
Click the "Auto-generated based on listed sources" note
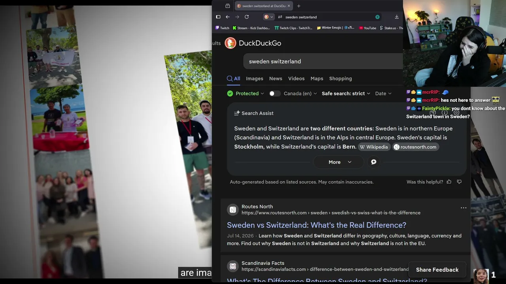302,182
